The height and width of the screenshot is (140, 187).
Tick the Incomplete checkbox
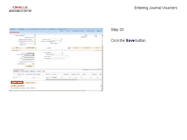tap(51, 43)
